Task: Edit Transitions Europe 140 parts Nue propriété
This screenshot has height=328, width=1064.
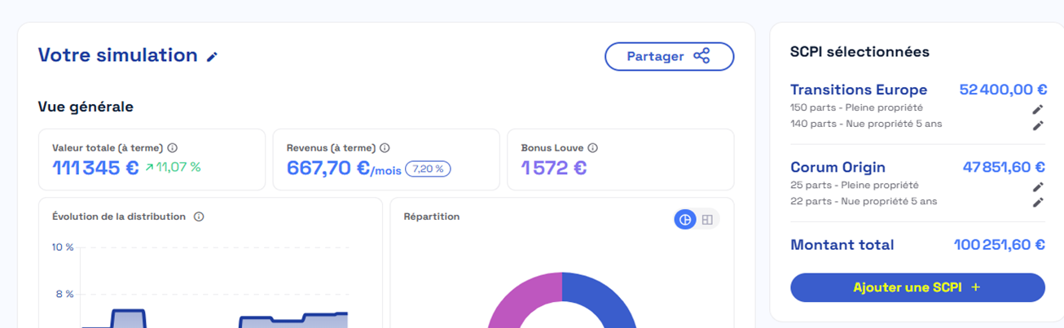Action: tap(1038, 125)
